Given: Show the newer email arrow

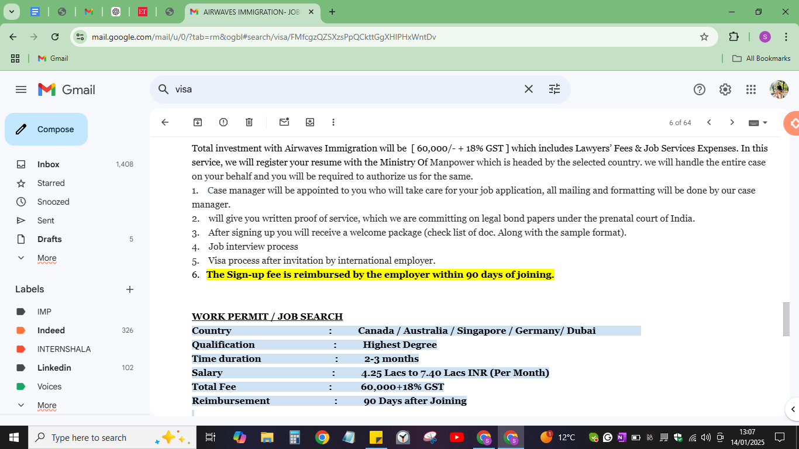Looking at the screenshot, I should tap(709, 122).
